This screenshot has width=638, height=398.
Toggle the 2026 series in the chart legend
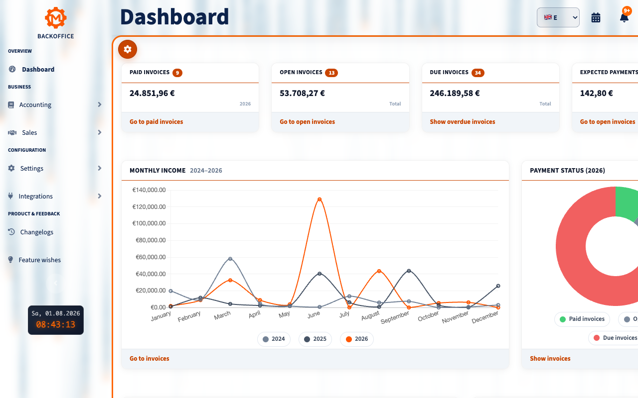357,339
